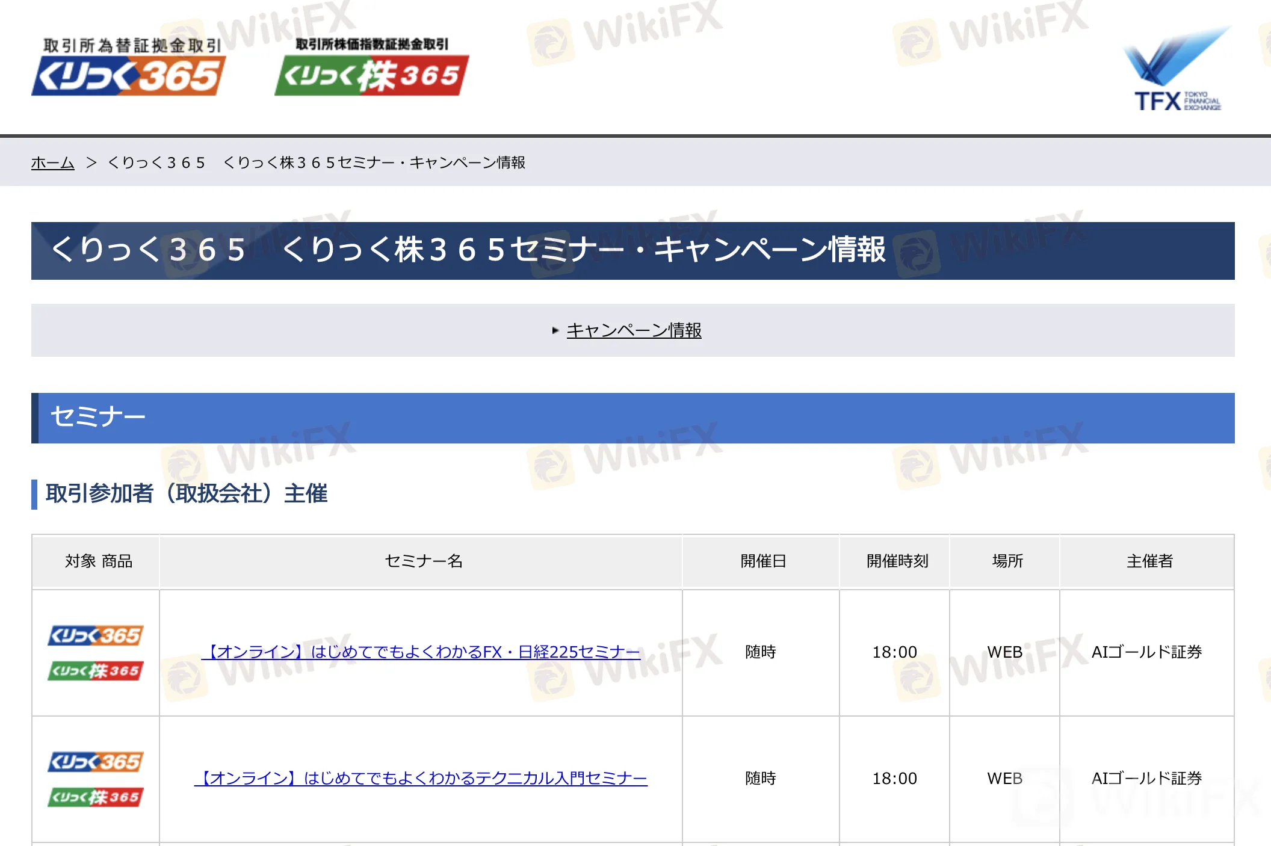Click the 主催者 column header
The image size is (1271, 846).
1149,561
